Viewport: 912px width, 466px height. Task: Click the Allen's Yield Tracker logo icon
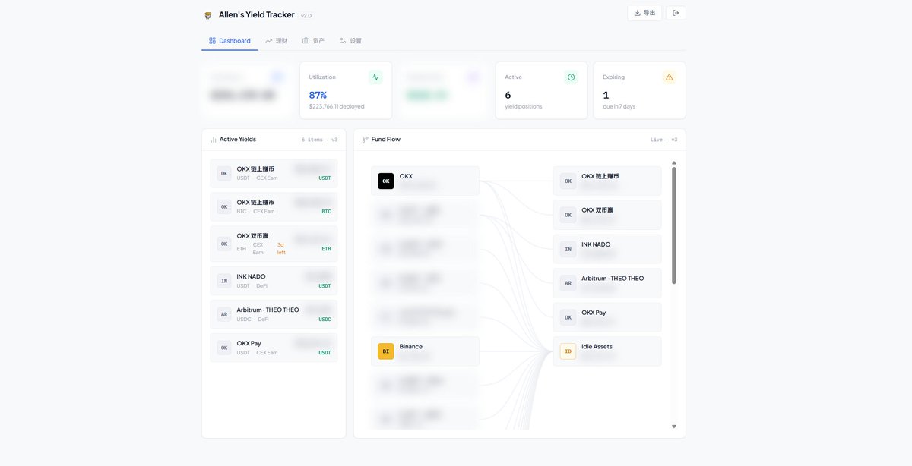208,15
